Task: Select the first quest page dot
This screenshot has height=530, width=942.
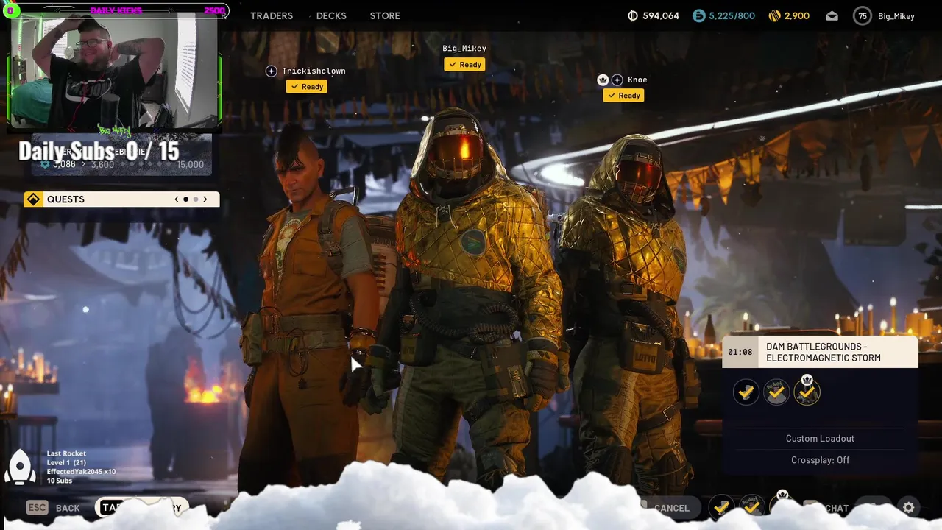Action: [185, 199]
